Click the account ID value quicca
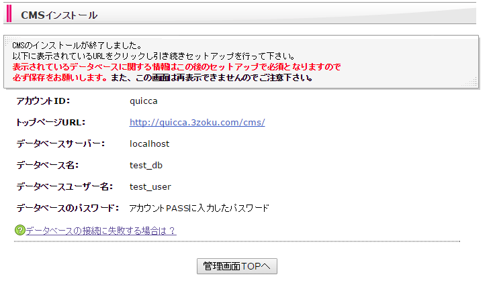This screenshot has width=491, height=291. tap(143, 101)
